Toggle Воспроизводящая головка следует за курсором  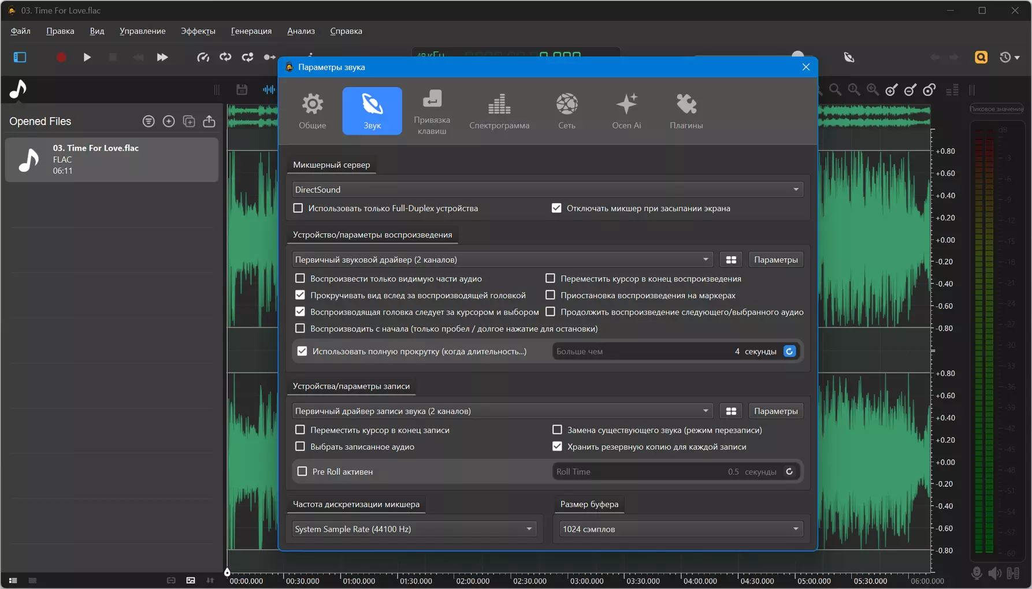(300, 312)
